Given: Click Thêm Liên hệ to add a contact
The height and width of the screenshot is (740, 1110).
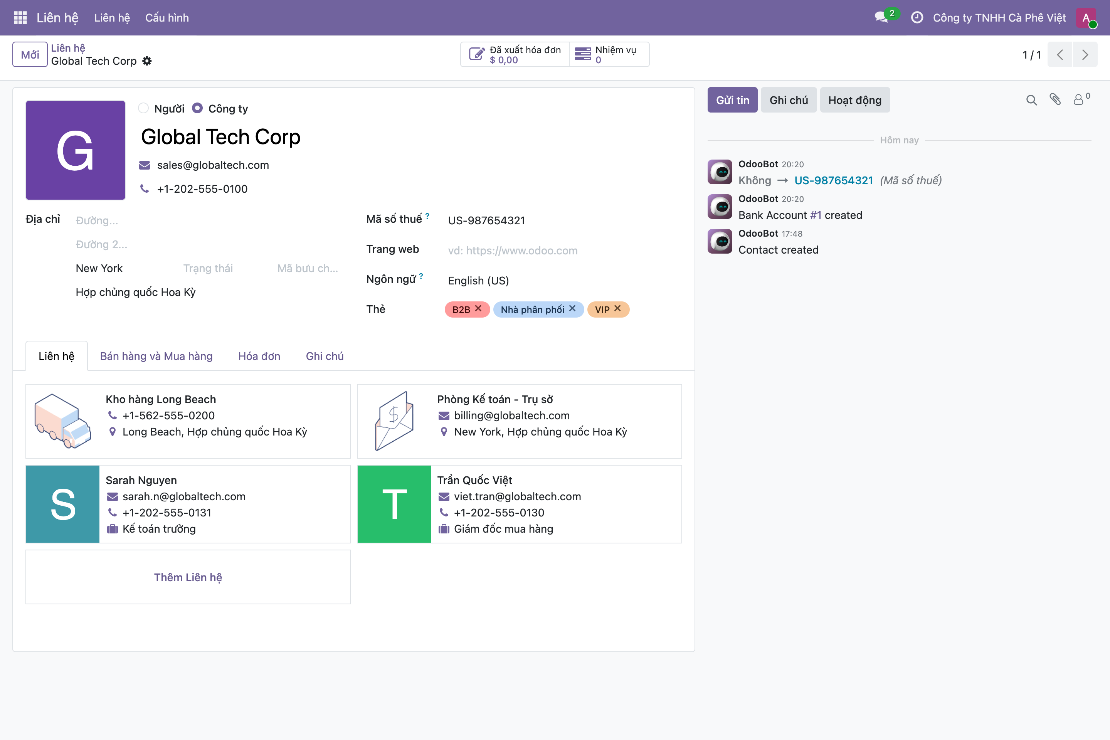Looking at the screenshot, I should (188, 577).
